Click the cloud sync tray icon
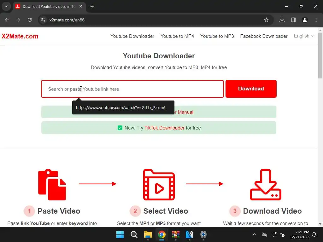The image size is (323, 242). pyautogui.click(x=264, y=234)
